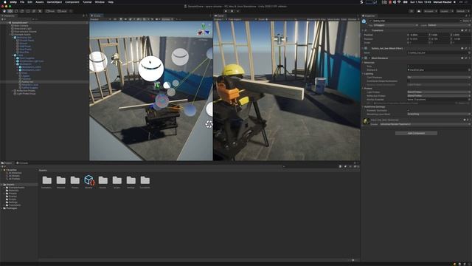Open the Cast Shadows dropdown

(438, 77)
